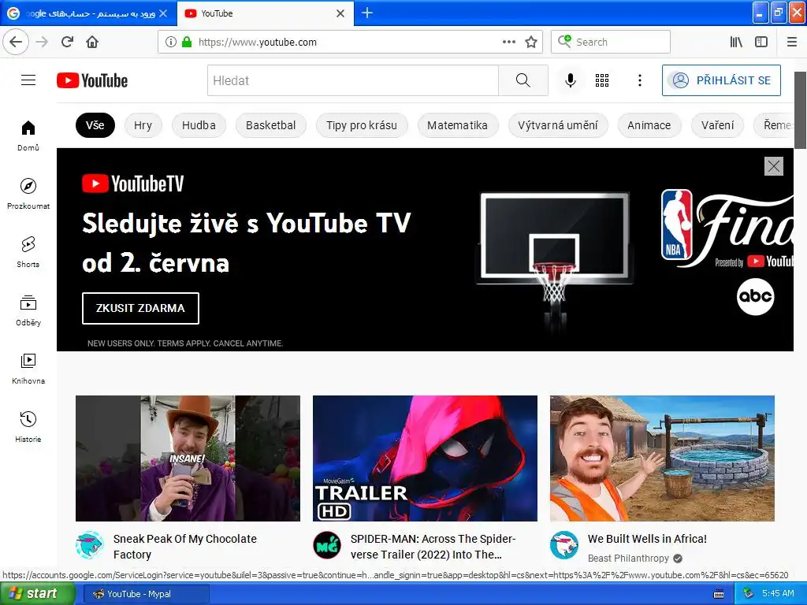This screenshot has height=605, width=807.
Task: Click the browser URL address field
Action: pos(350,42)
